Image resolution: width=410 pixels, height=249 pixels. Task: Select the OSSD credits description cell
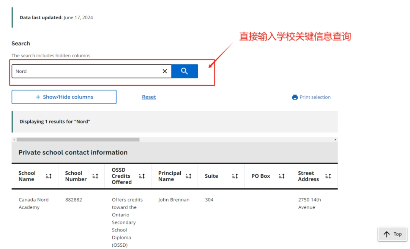pos(127,222)
